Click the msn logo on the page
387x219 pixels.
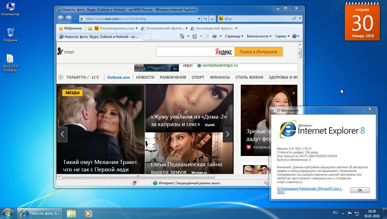(65, 52)
